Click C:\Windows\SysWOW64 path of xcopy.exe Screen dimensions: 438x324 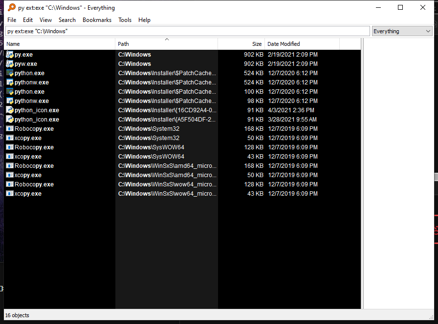(x=151, y=157)
